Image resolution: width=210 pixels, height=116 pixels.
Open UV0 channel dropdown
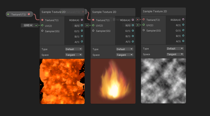(x=28, y=25)
